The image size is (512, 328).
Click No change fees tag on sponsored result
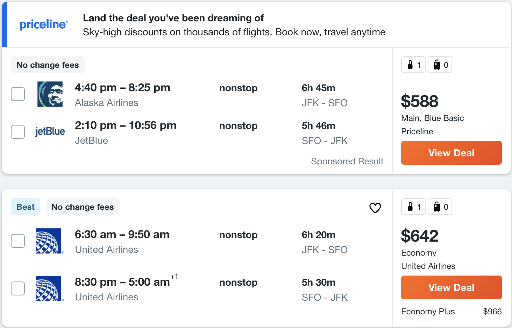(x=48, y=65)
